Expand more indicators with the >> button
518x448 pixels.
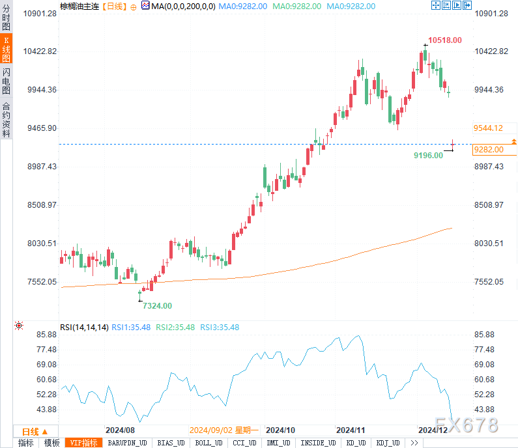point(413,443)
